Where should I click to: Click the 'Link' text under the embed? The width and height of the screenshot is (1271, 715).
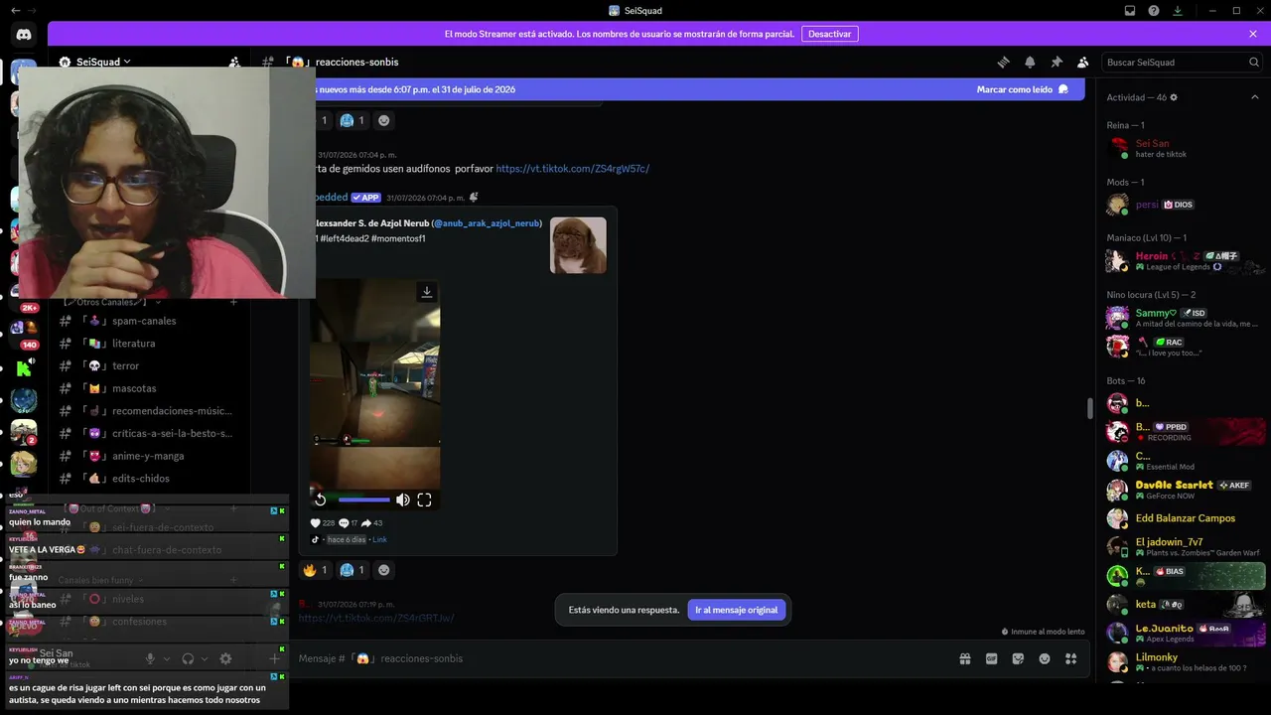(379, 540)
